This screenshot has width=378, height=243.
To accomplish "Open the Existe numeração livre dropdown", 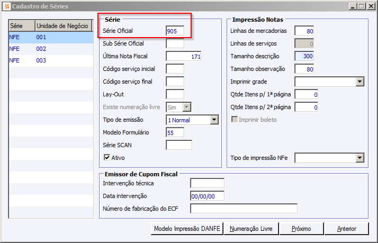I will tap(186, 107).
